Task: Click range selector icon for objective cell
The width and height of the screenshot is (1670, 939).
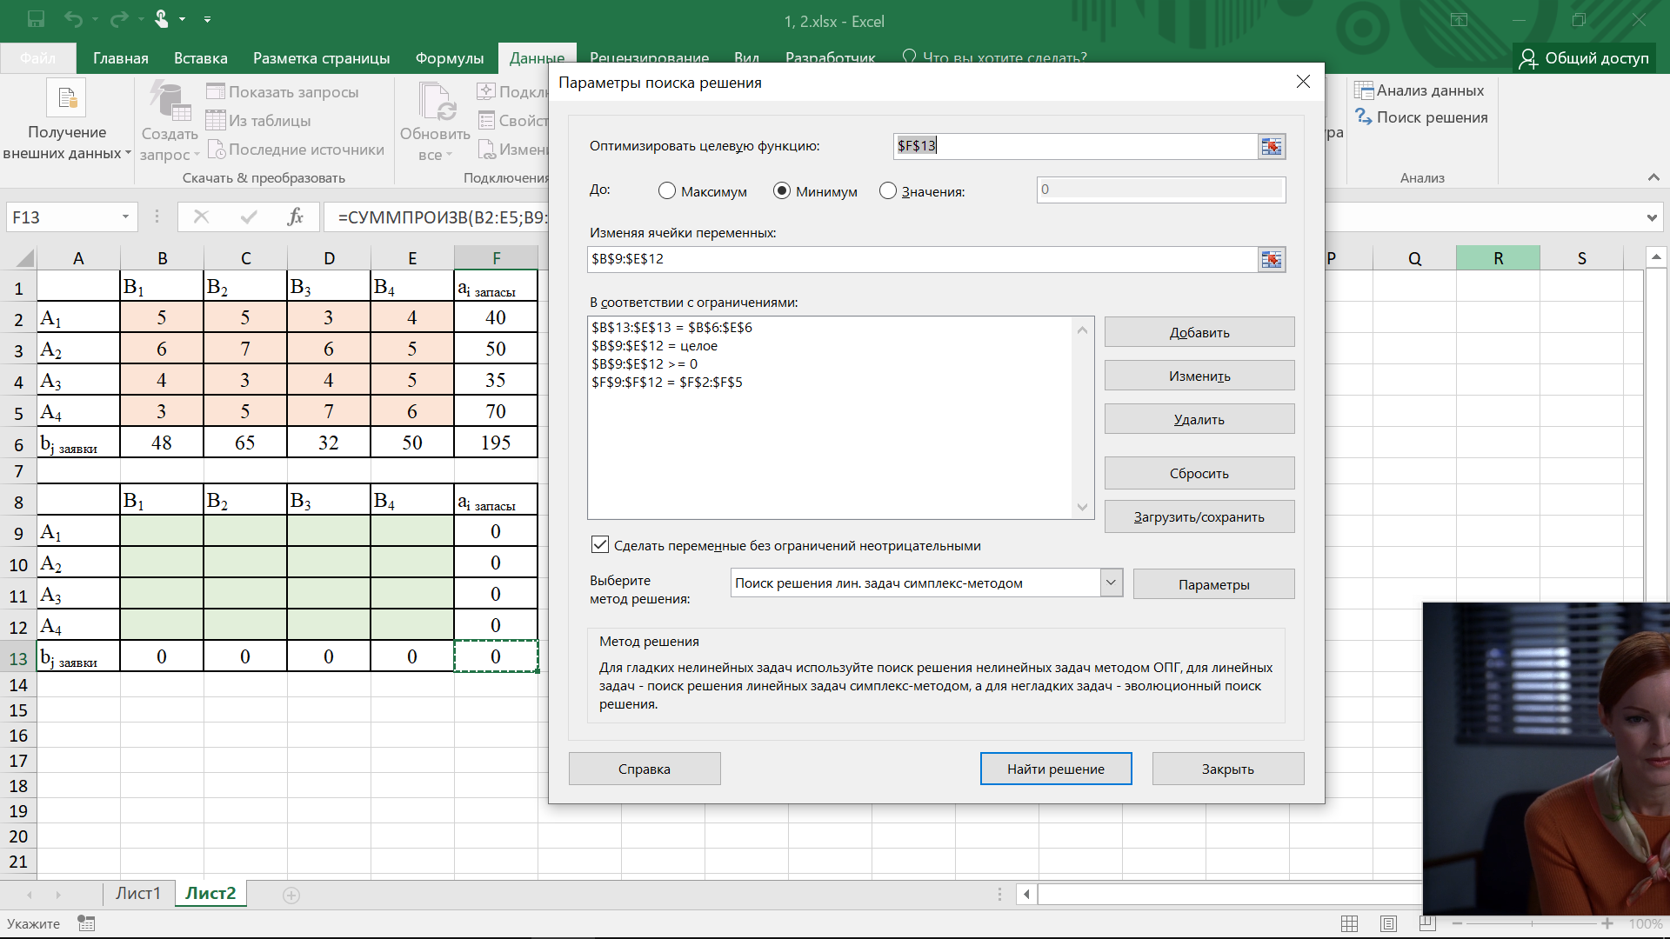Action: (x=1271, y=146)
